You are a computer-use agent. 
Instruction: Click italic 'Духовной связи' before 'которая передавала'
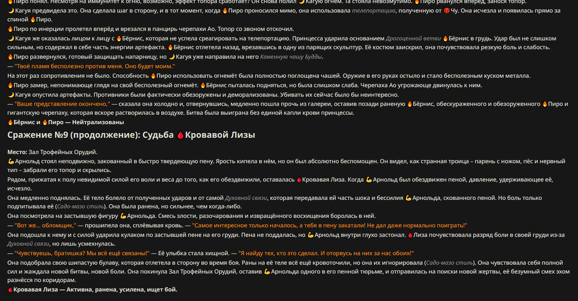[246, 198]
